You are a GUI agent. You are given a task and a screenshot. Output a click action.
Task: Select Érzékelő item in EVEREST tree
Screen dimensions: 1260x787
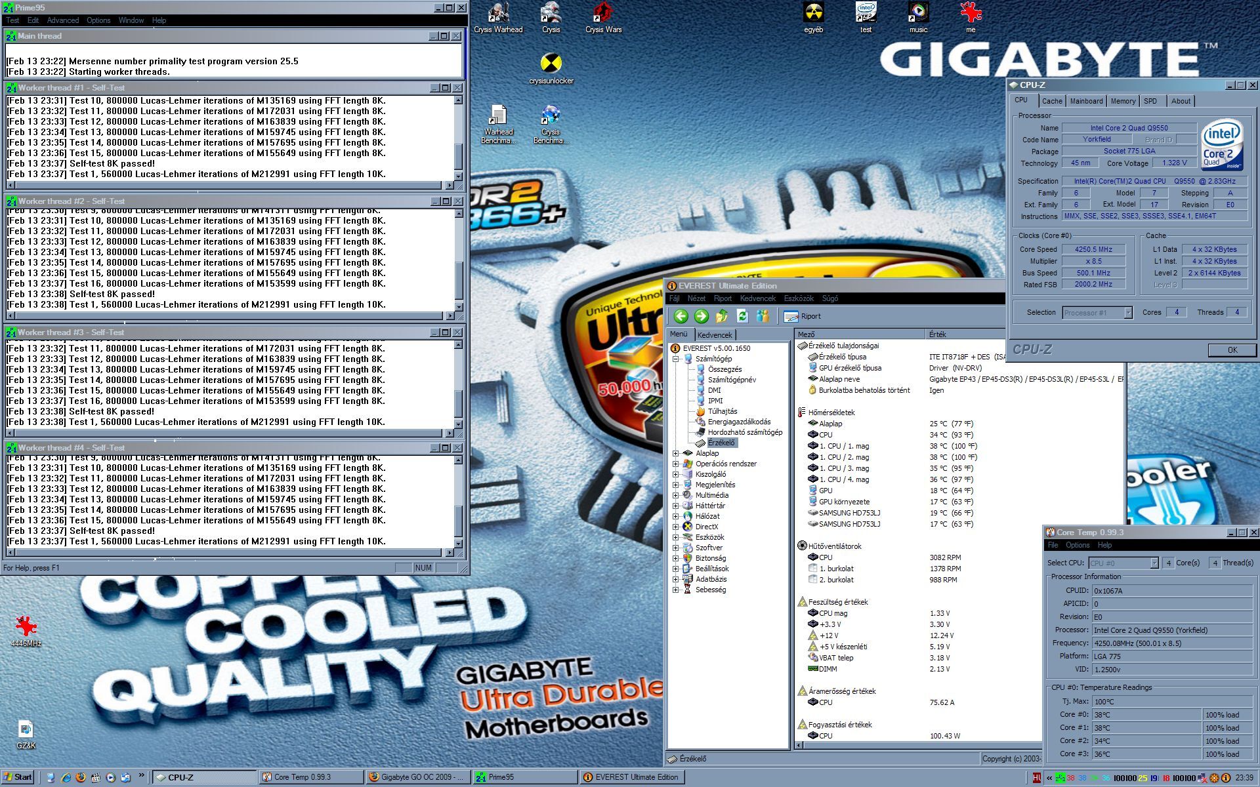click(721, 443)
